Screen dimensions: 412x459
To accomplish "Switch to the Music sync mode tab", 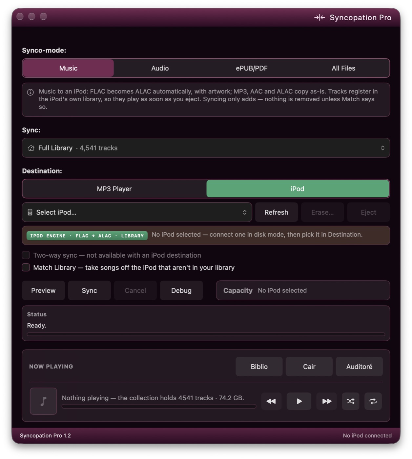I will (68, 68).
